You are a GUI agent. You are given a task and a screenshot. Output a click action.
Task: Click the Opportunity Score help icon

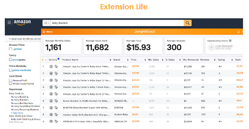230,41
